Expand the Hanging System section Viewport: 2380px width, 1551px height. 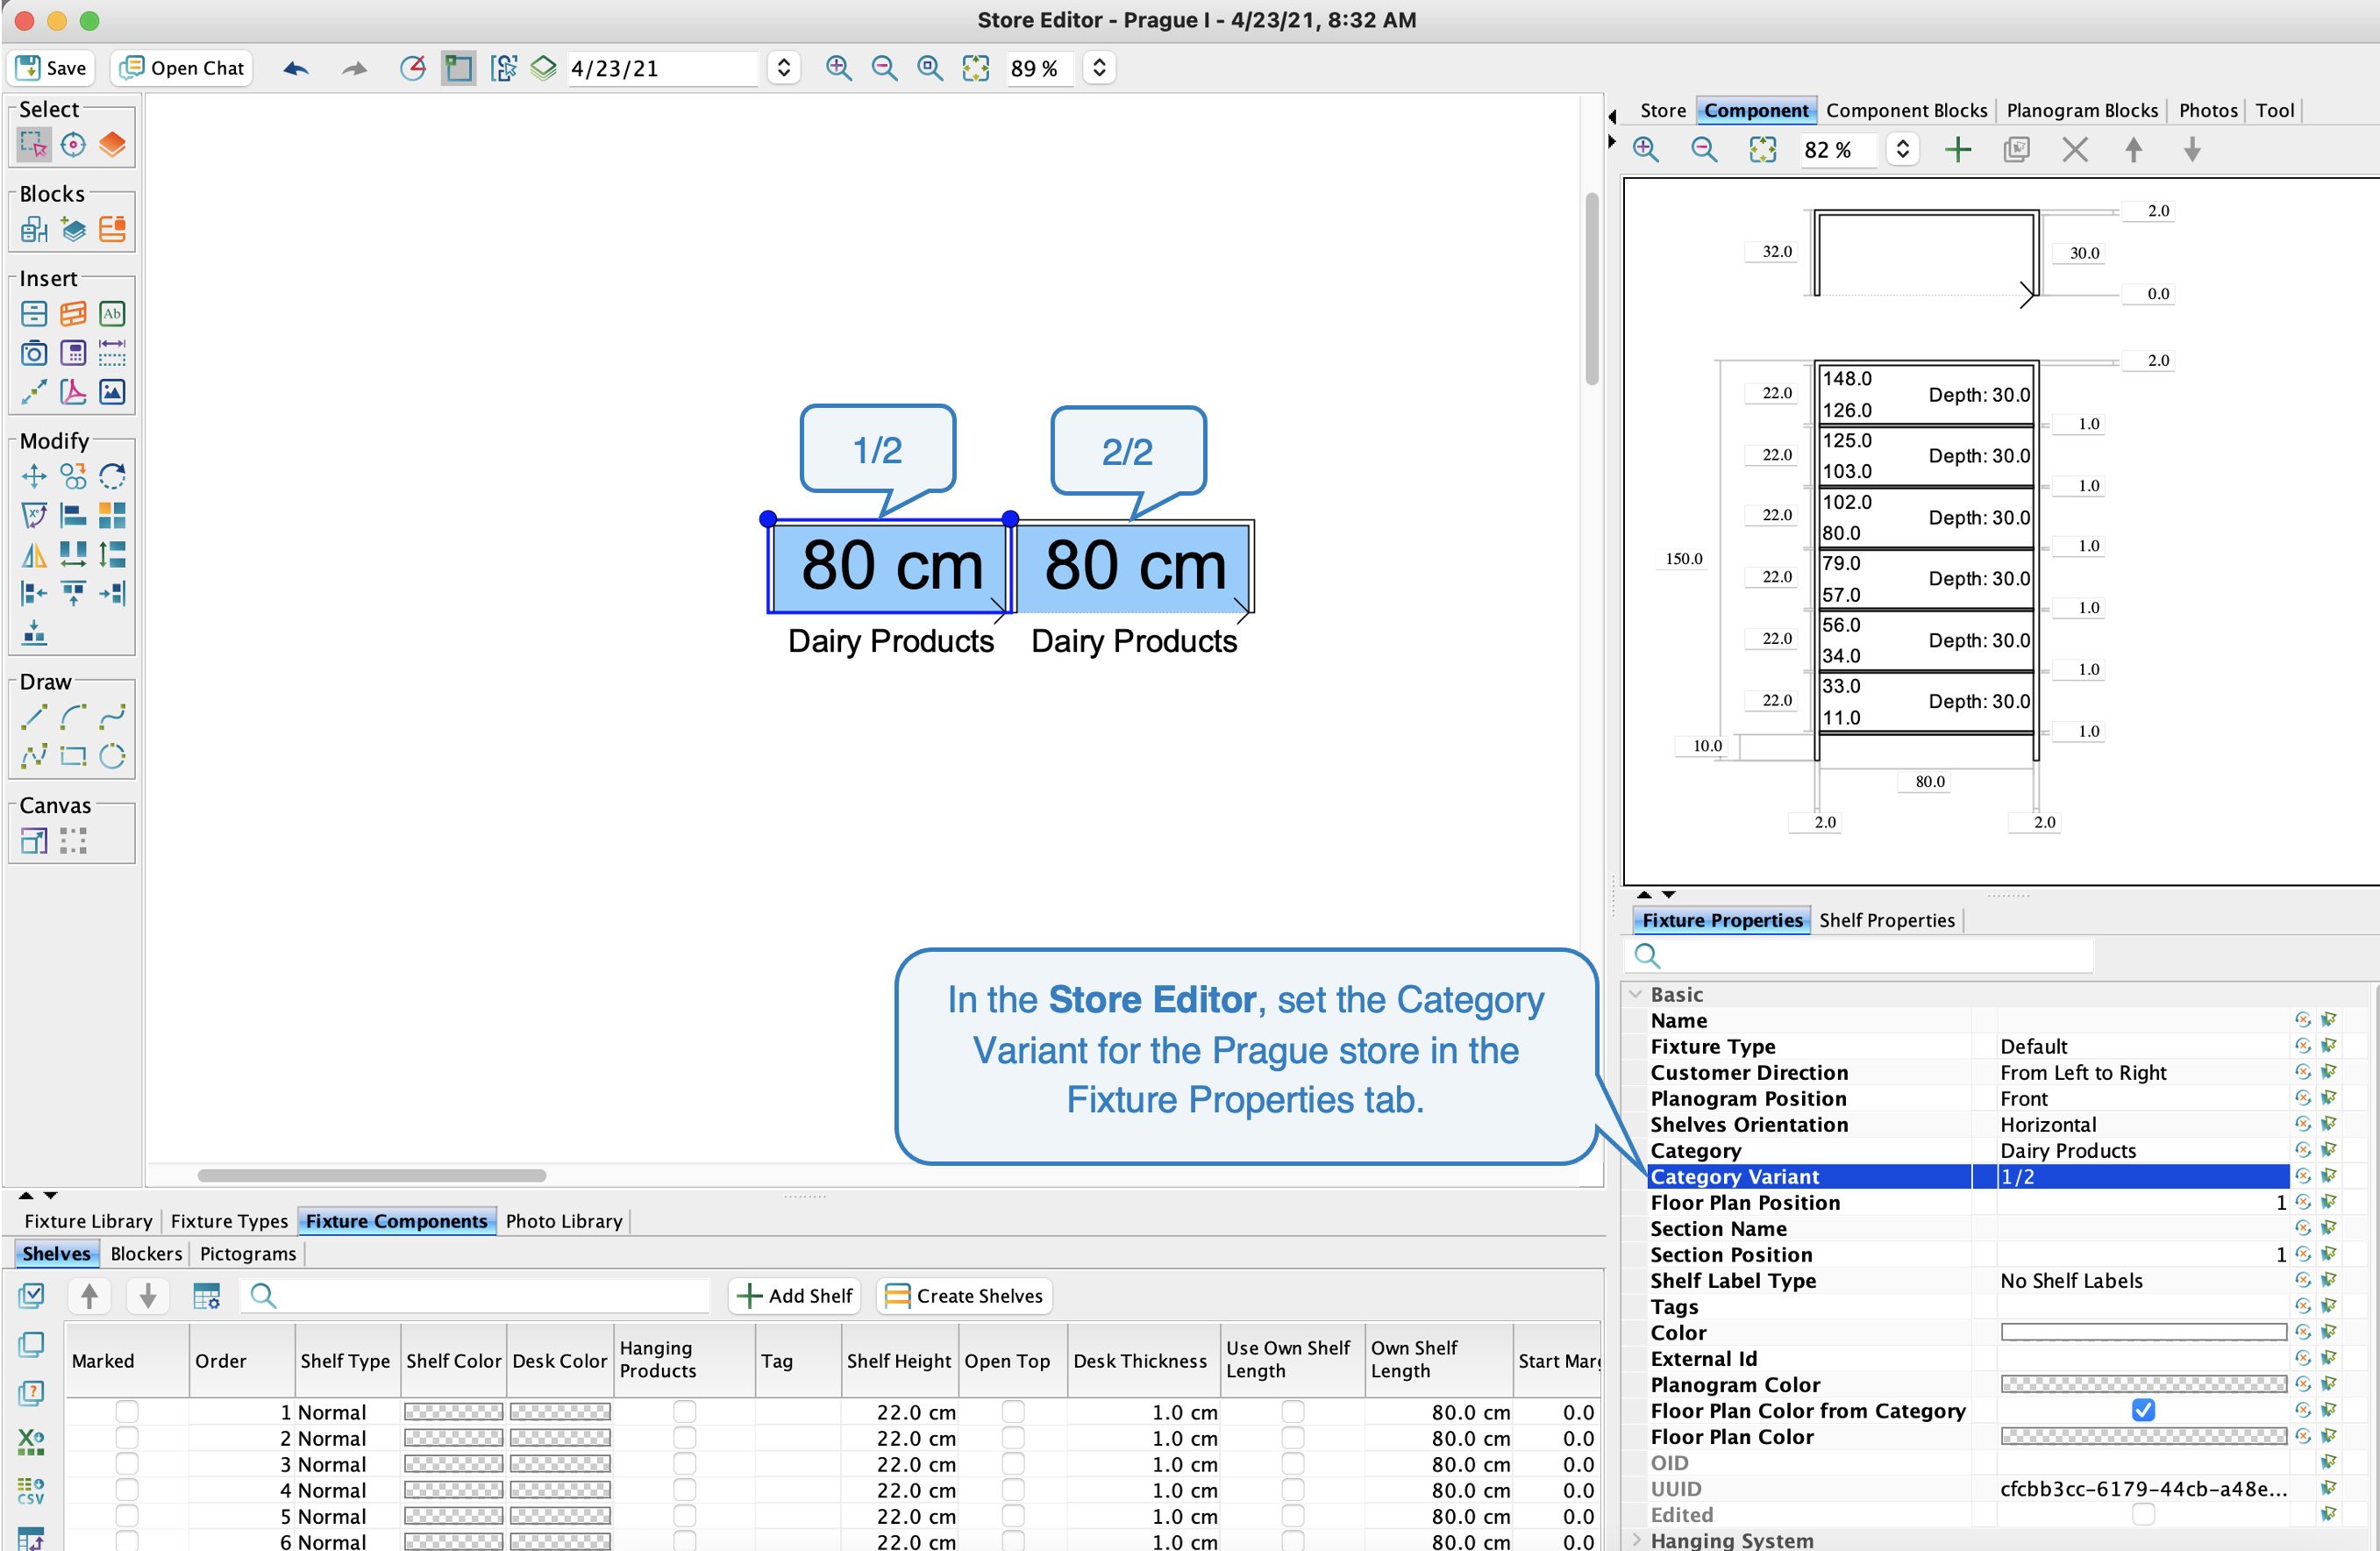(x=1636, y=1540)
